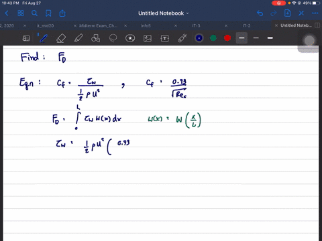
Task: Go back to the documents library
Action: 7,13
